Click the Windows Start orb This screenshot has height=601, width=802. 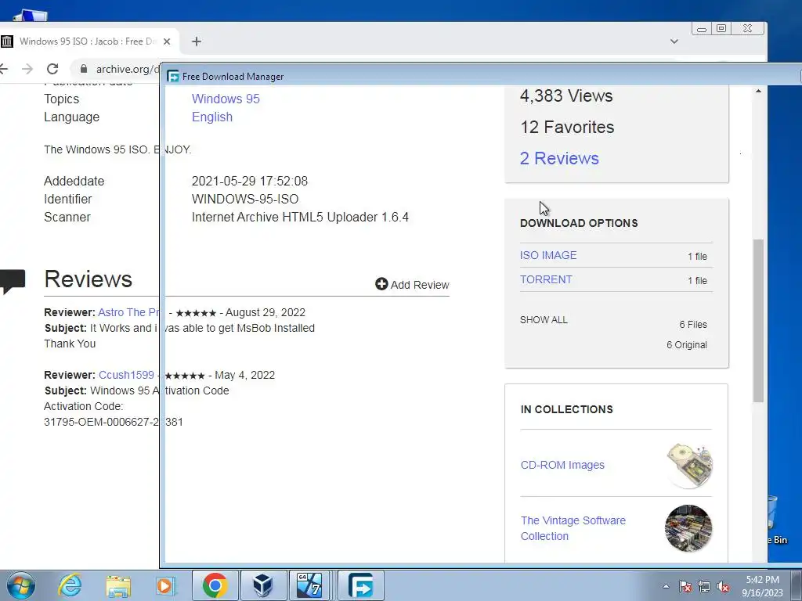[20, 585]
